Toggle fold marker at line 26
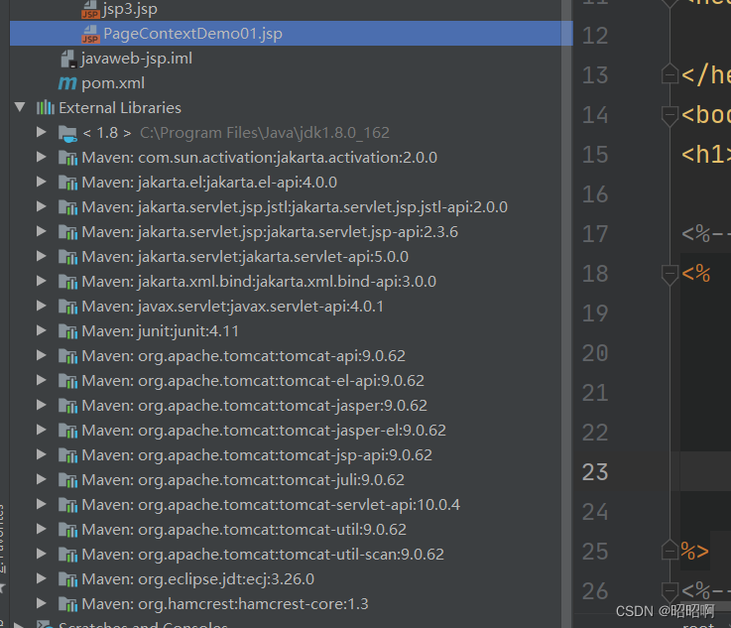 click(x=670, y=591)
